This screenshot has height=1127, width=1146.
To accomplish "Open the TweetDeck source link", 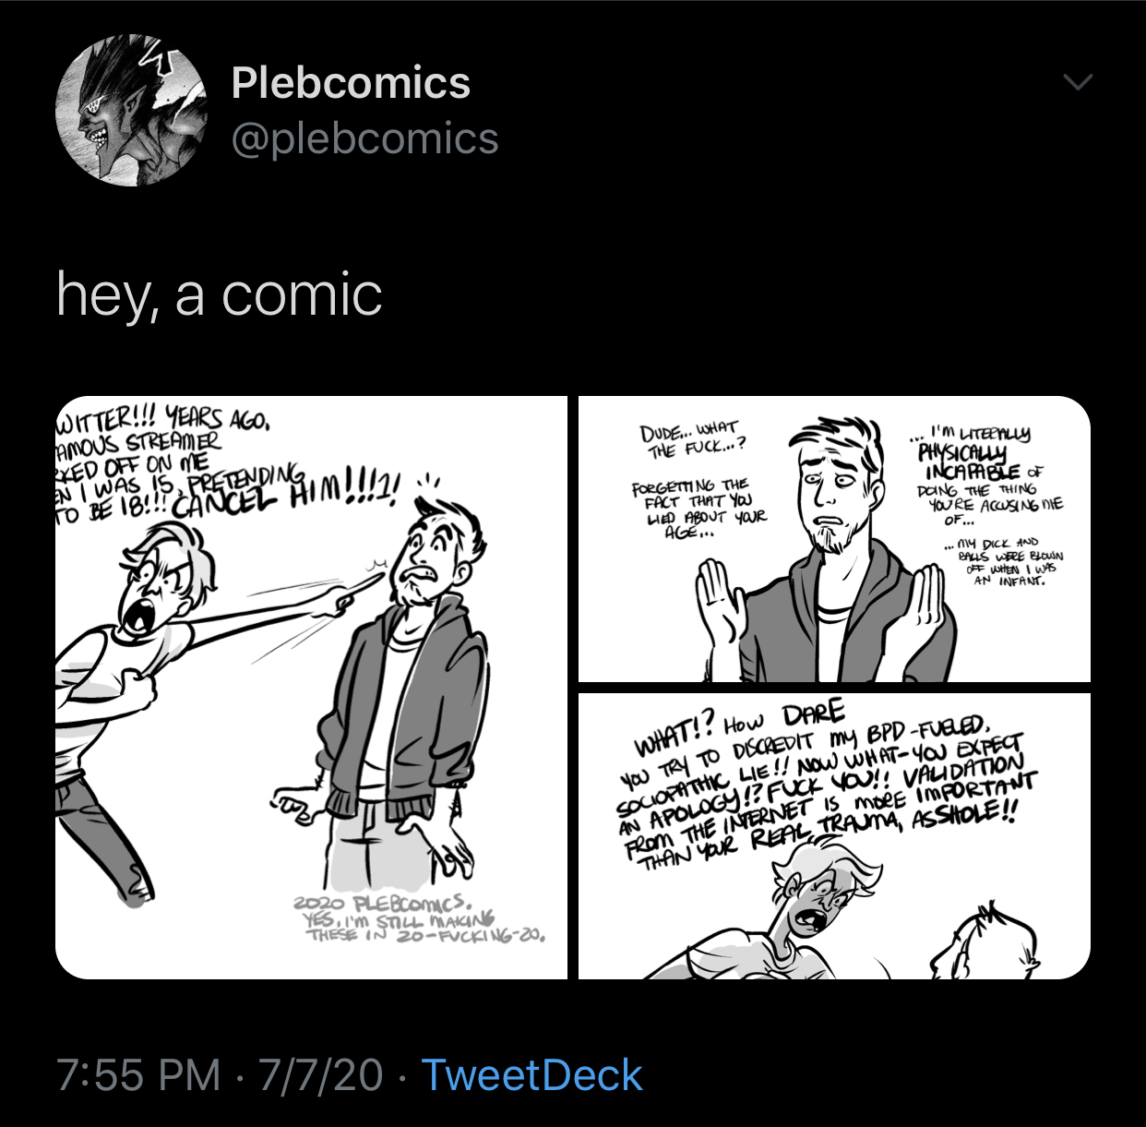I will (x=531, y=1075).
